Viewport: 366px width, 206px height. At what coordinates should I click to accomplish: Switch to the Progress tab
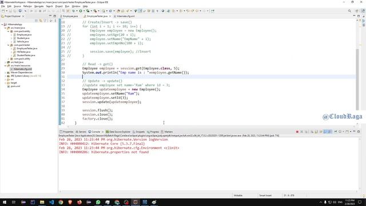tap(153, 132)
